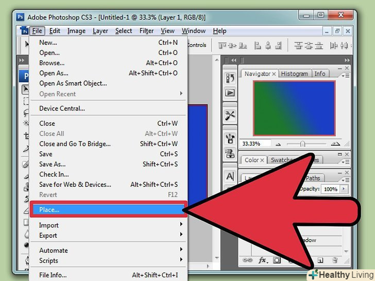Open the Tool Presets wrench icon
Screen dimensions: 375x281
(230, 116)
